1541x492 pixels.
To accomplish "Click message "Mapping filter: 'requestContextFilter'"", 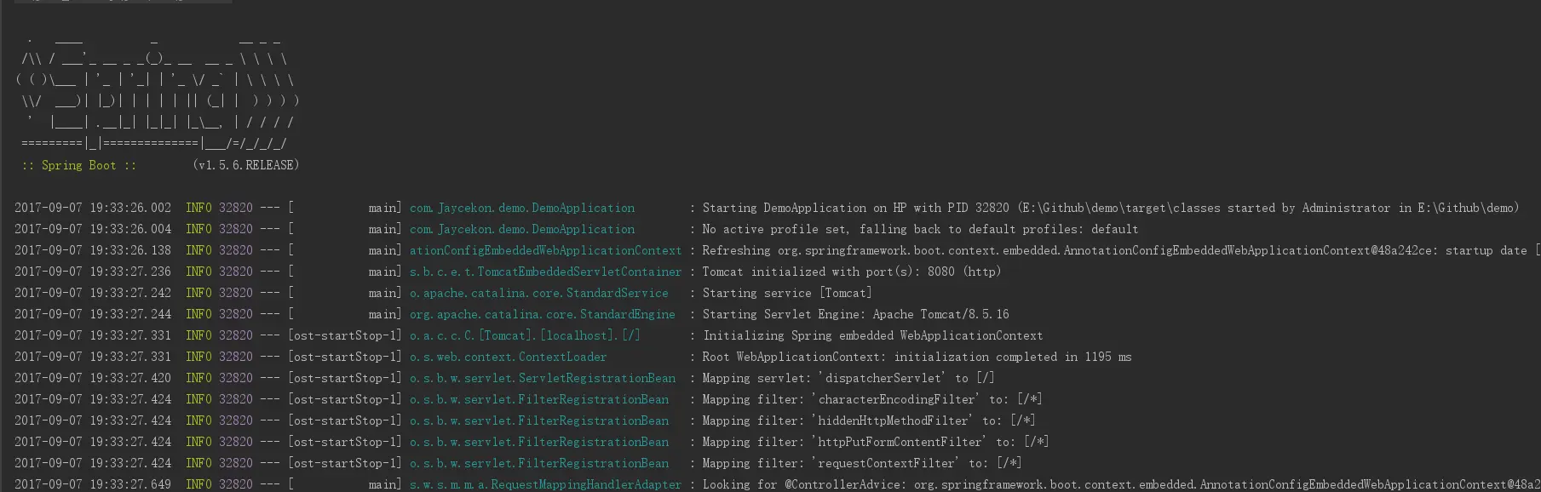I will pos(830,463).
